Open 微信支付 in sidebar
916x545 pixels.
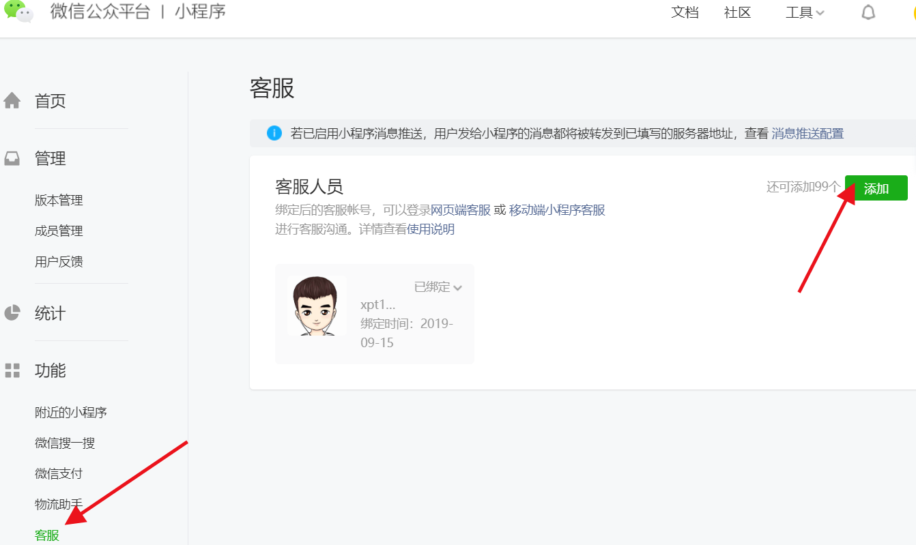(59, 473)
